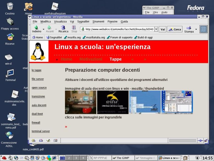
Task: Go back with the Indietro arrow
Action: pos(36,28)
